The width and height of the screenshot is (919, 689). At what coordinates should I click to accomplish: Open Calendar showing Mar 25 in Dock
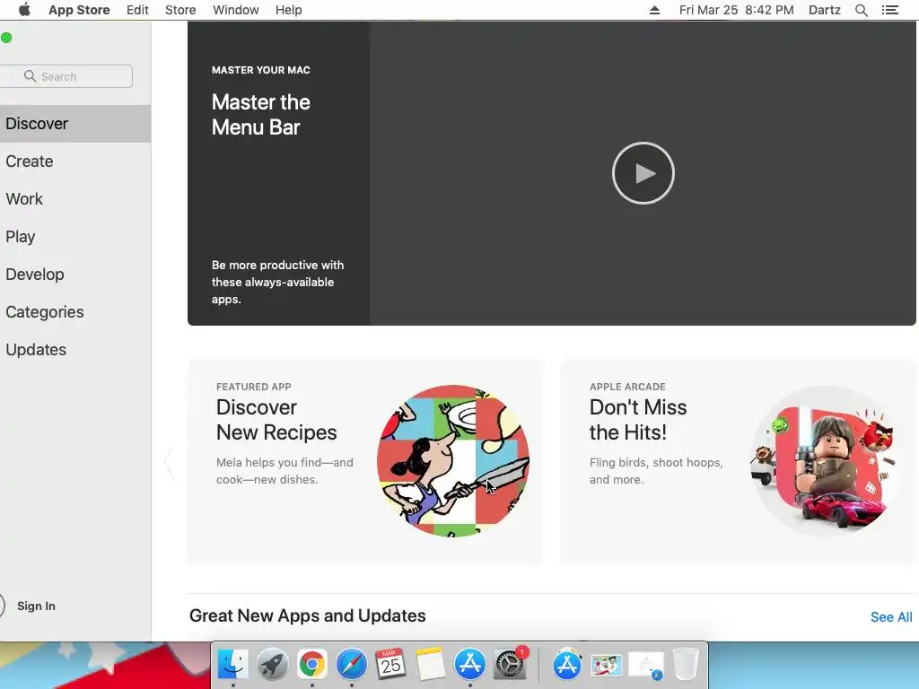click(391, 665)
